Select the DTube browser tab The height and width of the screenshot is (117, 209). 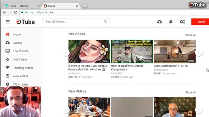pos(61,6)
